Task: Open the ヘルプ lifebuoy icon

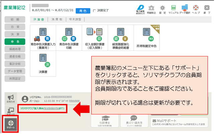Action: tap(196, 10)
